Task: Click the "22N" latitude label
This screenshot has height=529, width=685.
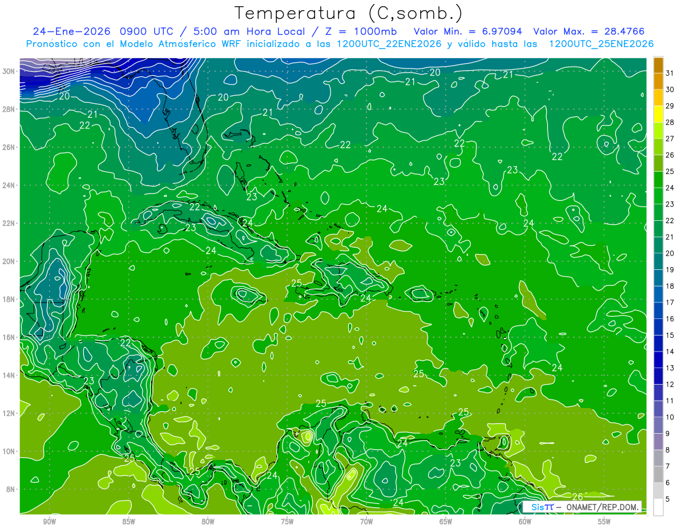Action: click(x=9, y=223)
